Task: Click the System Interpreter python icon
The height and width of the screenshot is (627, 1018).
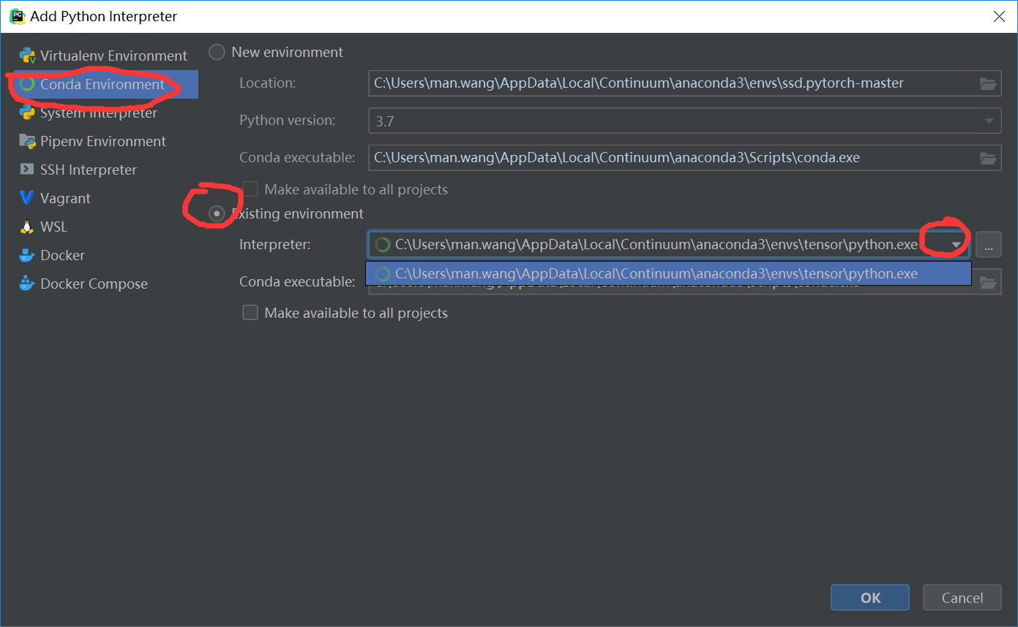Action: click(28, 113)
